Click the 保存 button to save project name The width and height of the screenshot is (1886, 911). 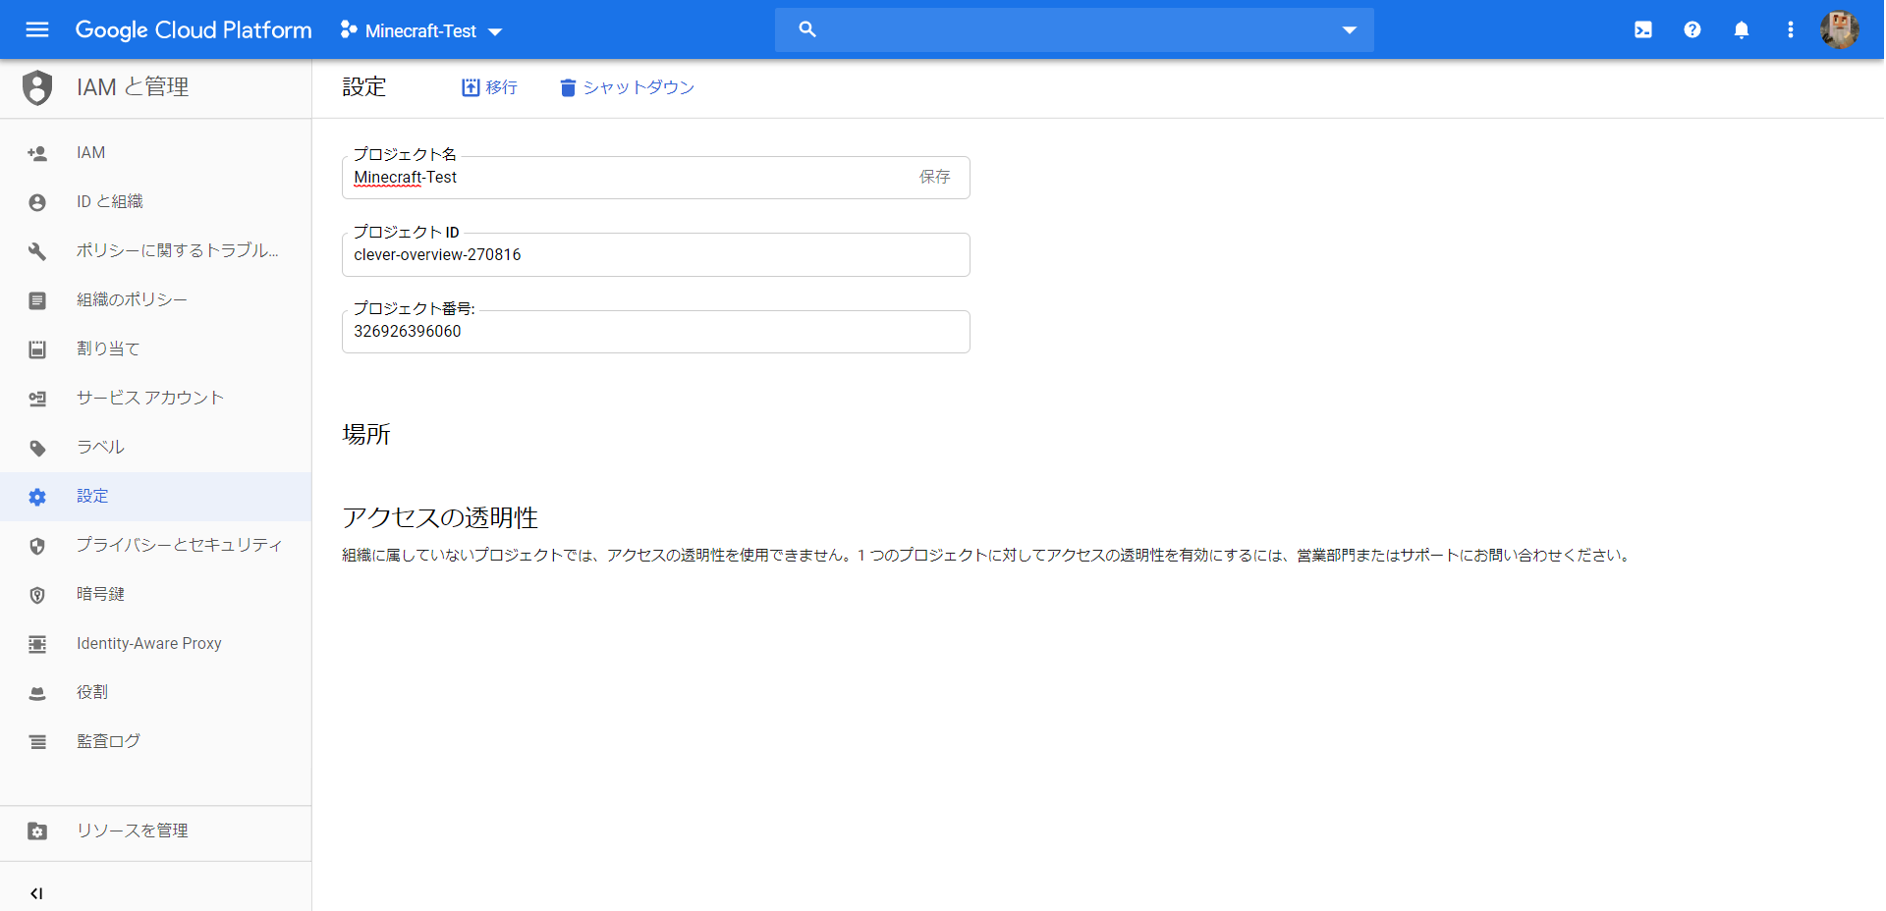pyautogui.click(x=934, y=177)
